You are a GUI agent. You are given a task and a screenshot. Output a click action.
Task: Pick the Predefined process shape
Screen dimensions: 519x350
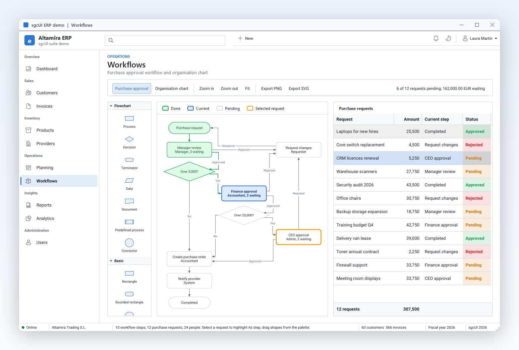pos(129,222)
